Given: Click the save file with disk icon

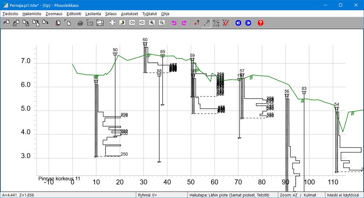Looking at the screenshot, I should click(x=26, y=23).
